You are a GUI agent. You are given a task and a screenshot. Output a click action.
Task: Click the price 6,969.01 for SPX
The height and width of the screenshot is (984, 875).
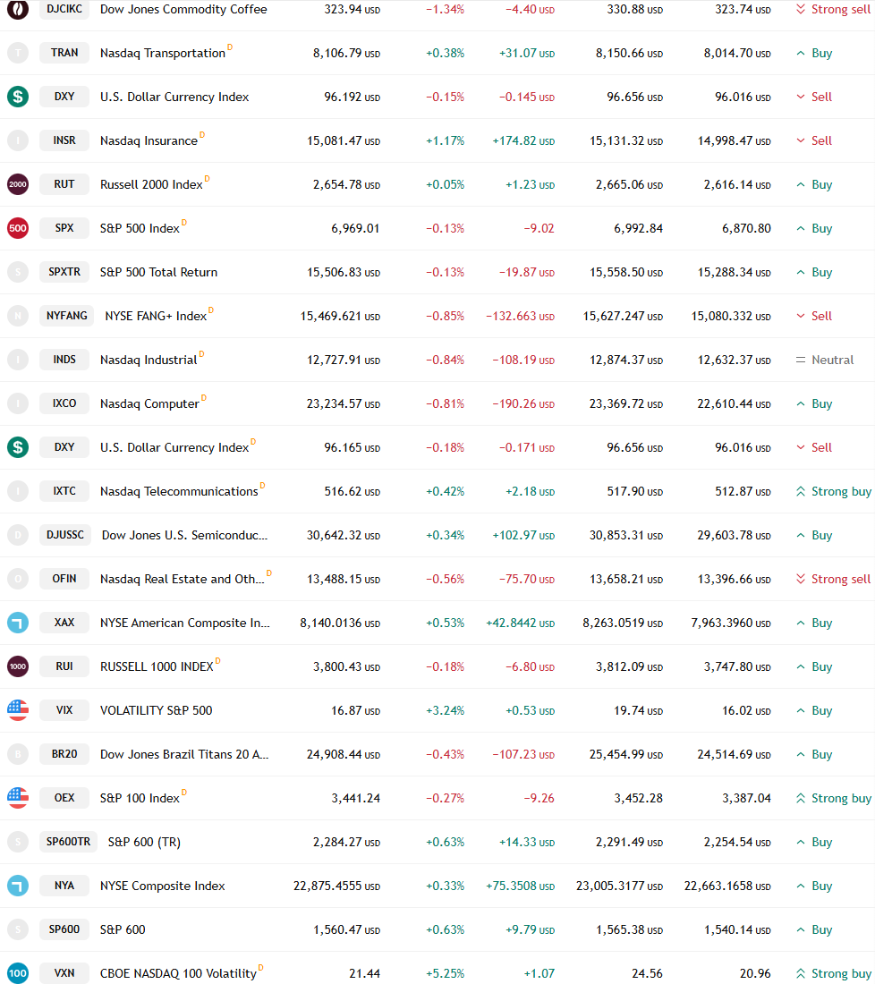coord(355,228)
